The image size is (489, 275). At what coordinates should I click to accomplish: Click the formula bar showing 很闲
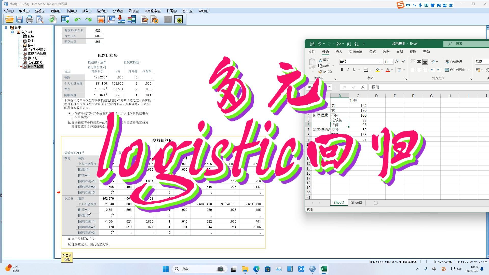(x=429, y=87)
